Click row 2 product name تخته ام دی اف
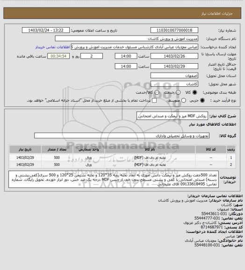 150,165
